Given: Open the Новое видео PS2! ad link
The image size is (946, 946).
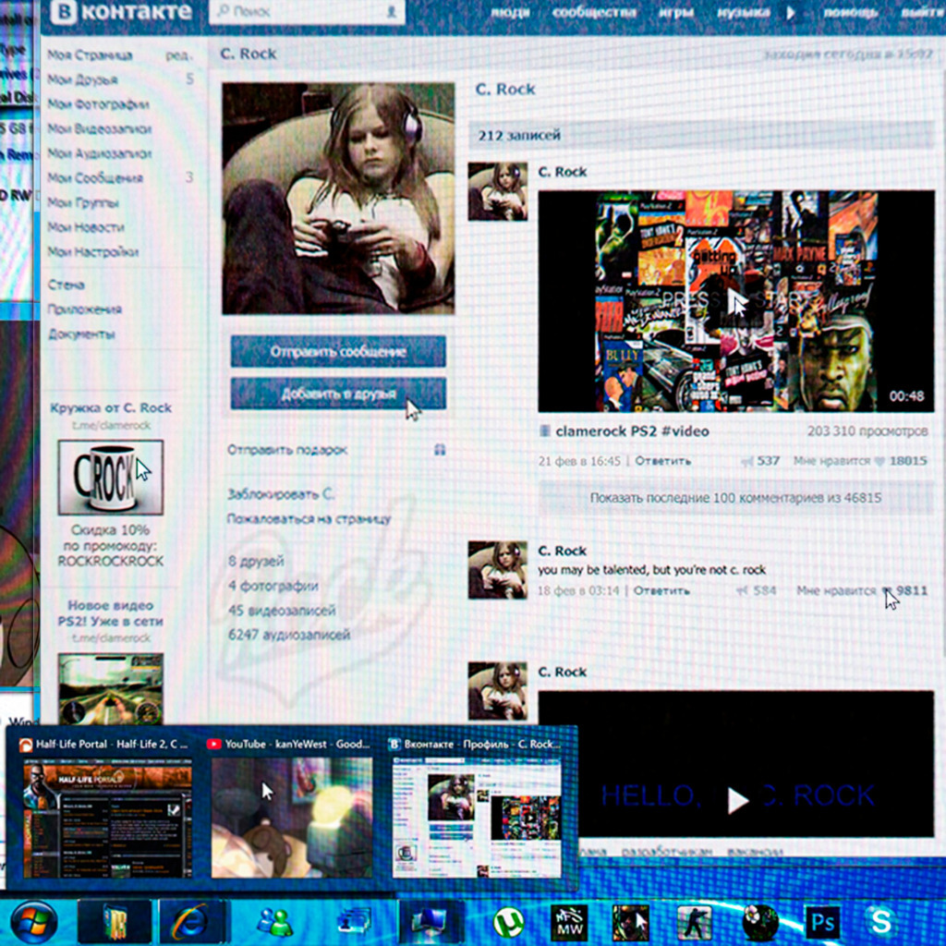Looking at the screenshot, I should [111, 613].
